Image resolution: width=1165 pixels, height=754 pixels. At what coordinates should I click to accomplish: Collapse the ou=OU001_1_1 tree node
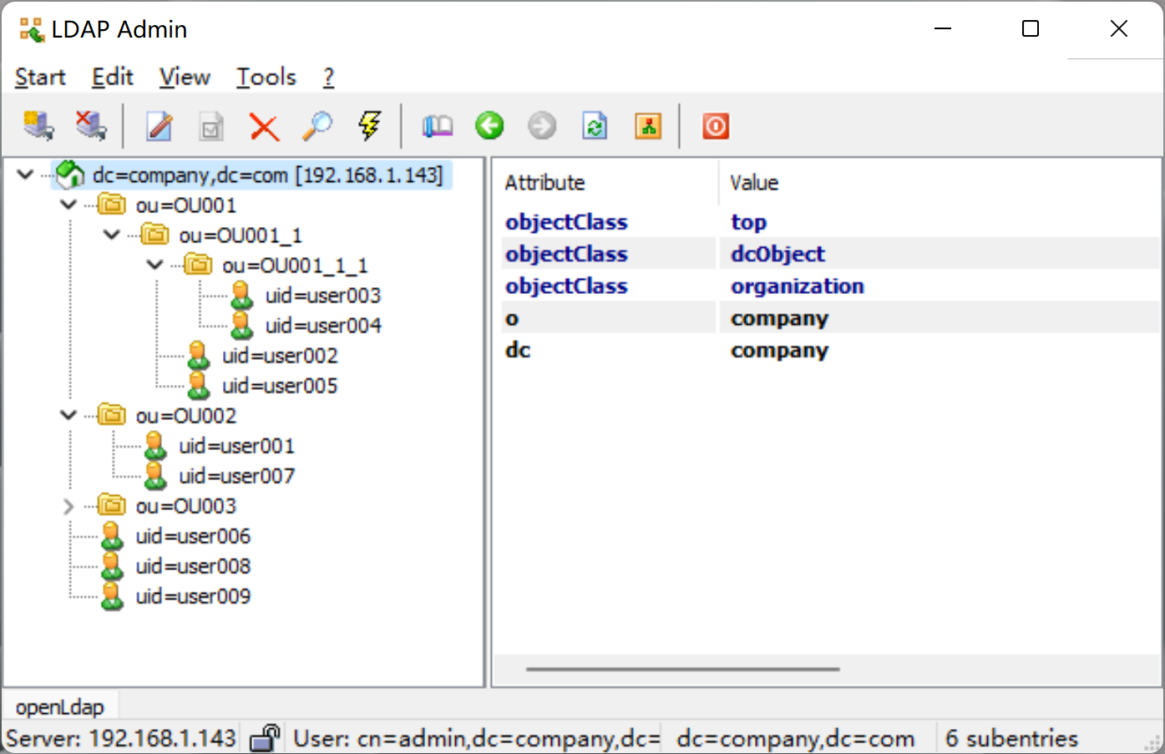pos(155,266)
